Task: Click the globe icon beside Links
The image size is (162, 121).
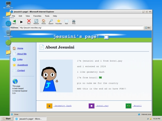Action: click(x=14, y=59)
